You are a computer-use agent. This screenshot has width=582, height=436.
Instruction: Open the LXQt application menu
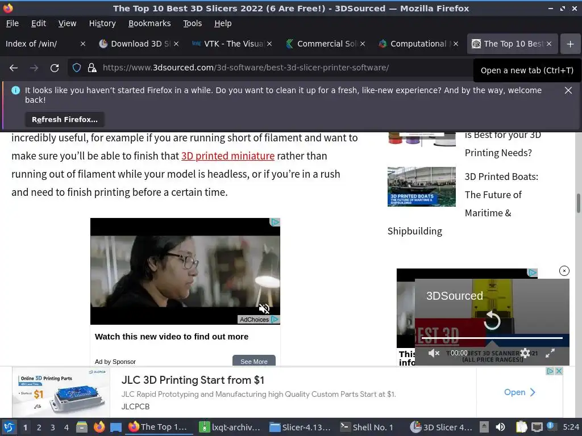pyautogui.click(x=9, y=427)
